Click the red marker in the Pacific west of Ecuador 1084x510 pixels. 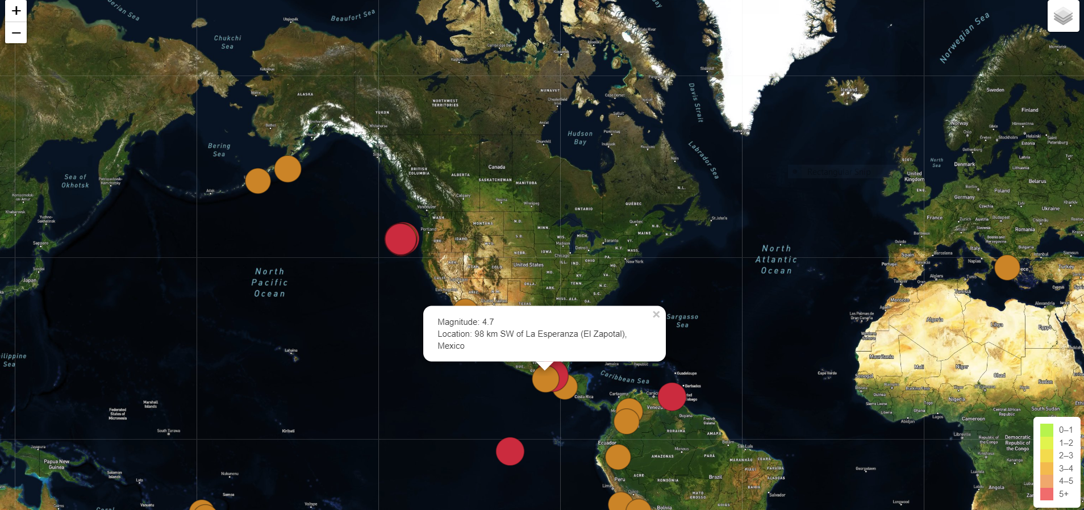[x=510, y=452]
